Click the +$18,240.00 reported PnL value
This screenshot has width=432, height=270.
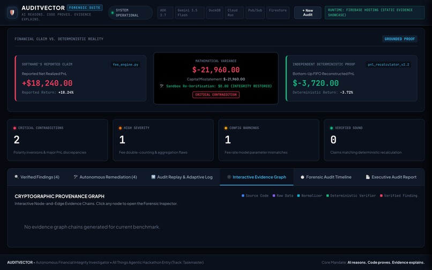pyautogui.click(x=47, y=83)
